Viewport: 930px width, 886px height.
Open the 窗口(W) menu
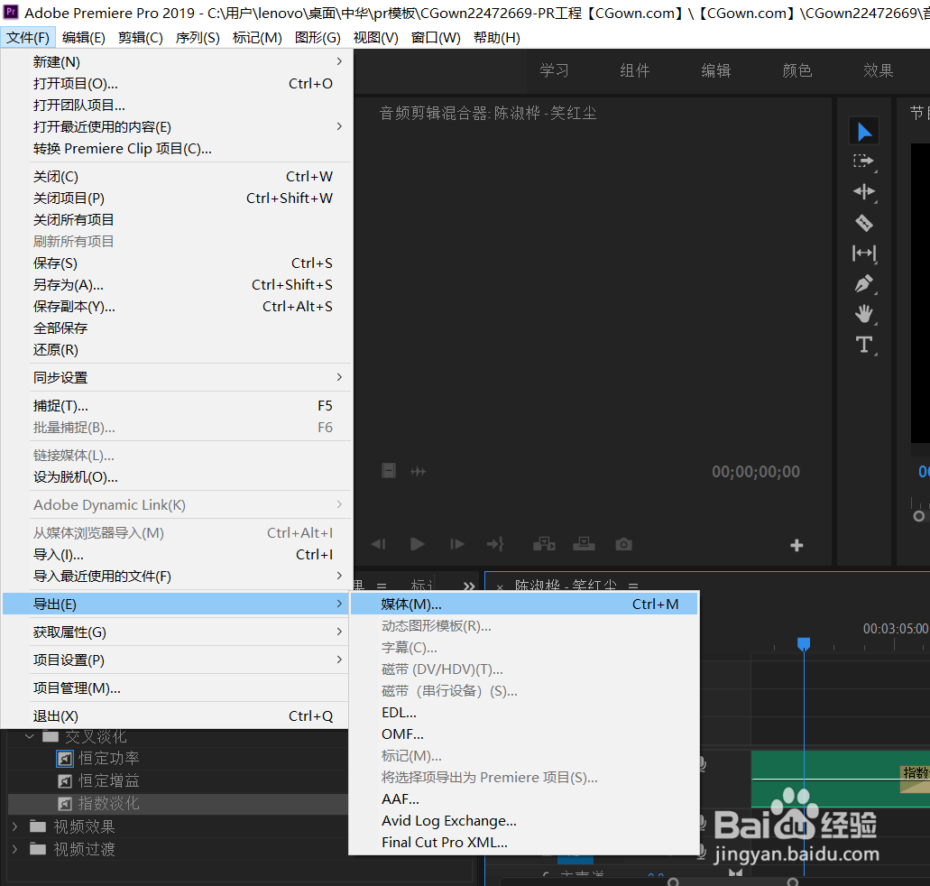[436, 37]
